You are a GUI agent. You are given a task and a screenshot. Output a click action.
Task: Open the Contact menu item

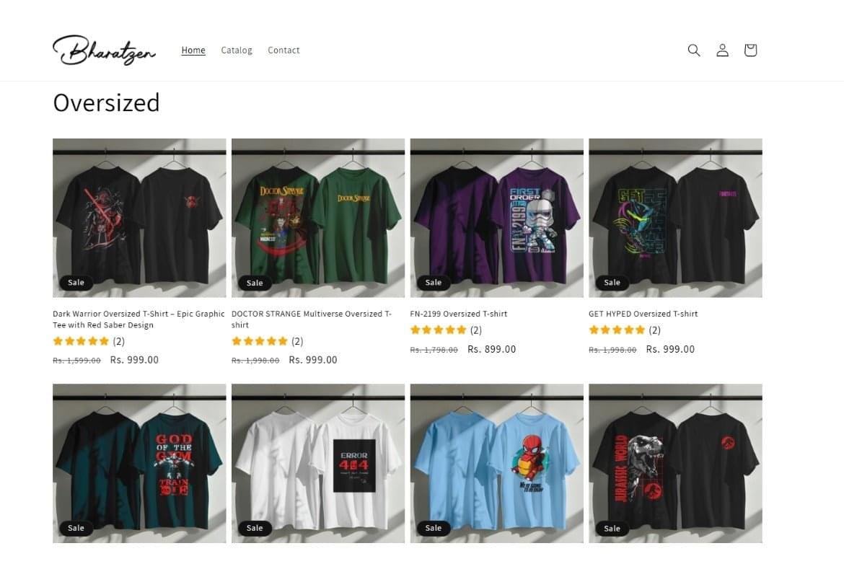283,50
